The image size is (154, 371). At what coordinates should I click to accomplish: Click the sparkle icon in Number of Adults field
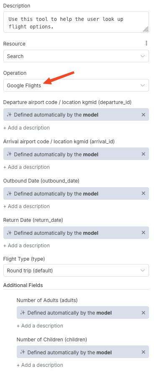point(23,313)
